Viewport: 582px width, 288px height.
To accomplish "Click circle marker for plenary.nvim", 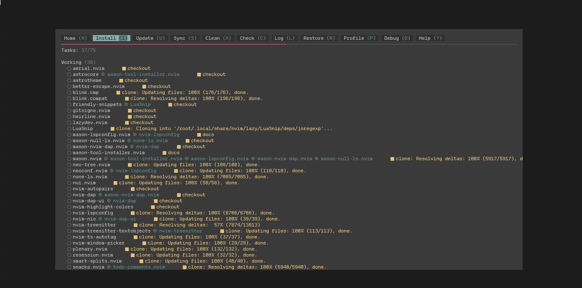I will pyautogui.click(x=69, y=249).
